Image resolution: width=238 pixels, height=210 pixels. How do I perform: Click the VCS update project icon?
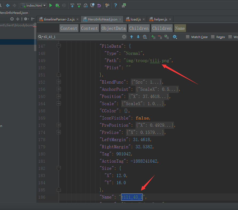(72, 5)
